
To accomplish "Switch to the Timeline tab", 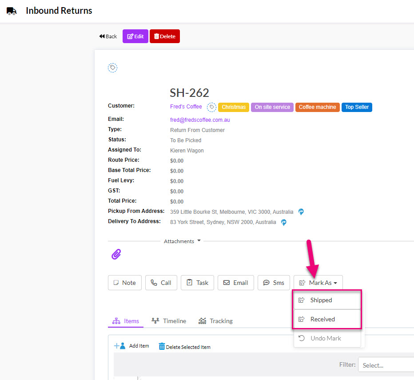I will pos(169,321).
